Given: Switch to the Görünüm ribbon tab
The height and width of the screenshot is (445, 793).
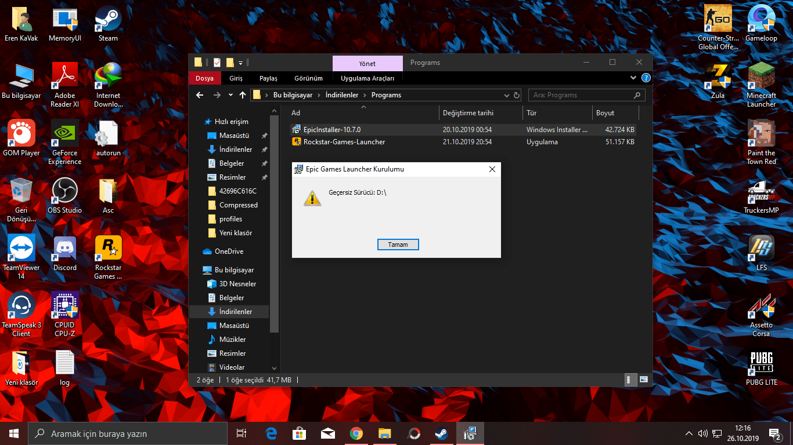Looking at the screenshot, I should (308, 78).
